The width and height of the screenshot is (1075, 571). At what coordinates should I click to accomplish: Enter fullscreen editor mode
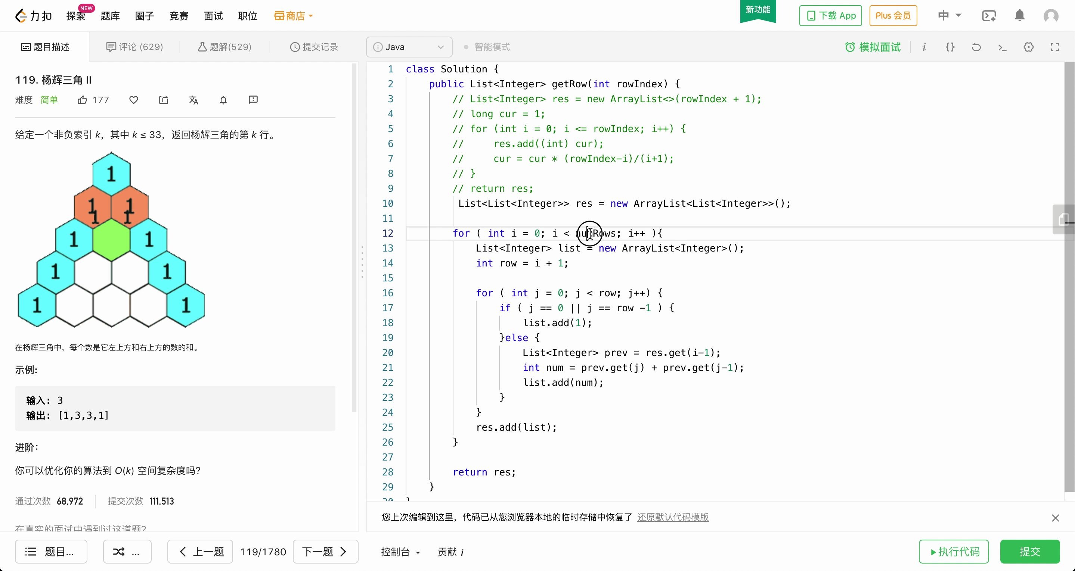(x=1054, y=47)
